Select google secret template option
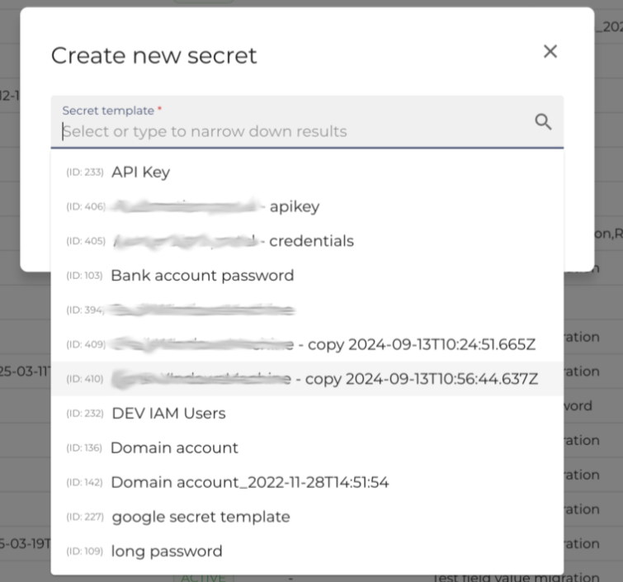Screen dimensions: 623x582 307,517
